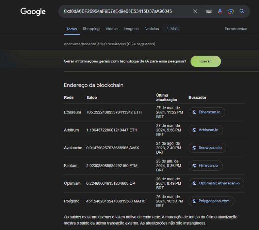Image resolution: width=259 pixels, height=230 pixels.
Task: Click globe icon beside Polygonscan.com
Action: click(x=194, y=201)
